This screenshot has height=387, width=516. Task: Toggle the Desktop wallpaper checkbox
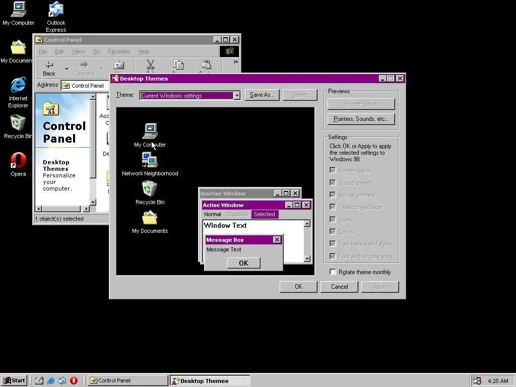[x=333, y=207]
